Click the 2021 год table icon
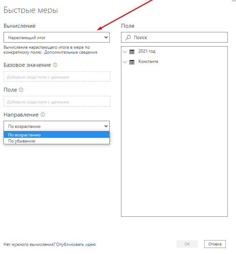Image resolution: width=236 pixels, height=254 pixels. pos(132,52)
